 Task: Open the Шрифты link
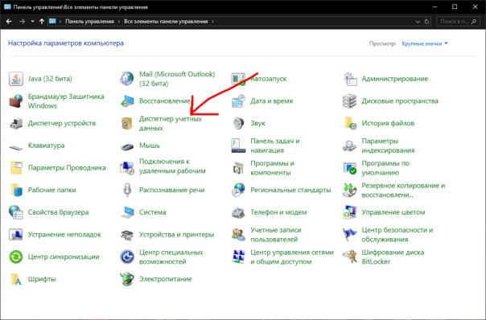click(x=42, y=279)
